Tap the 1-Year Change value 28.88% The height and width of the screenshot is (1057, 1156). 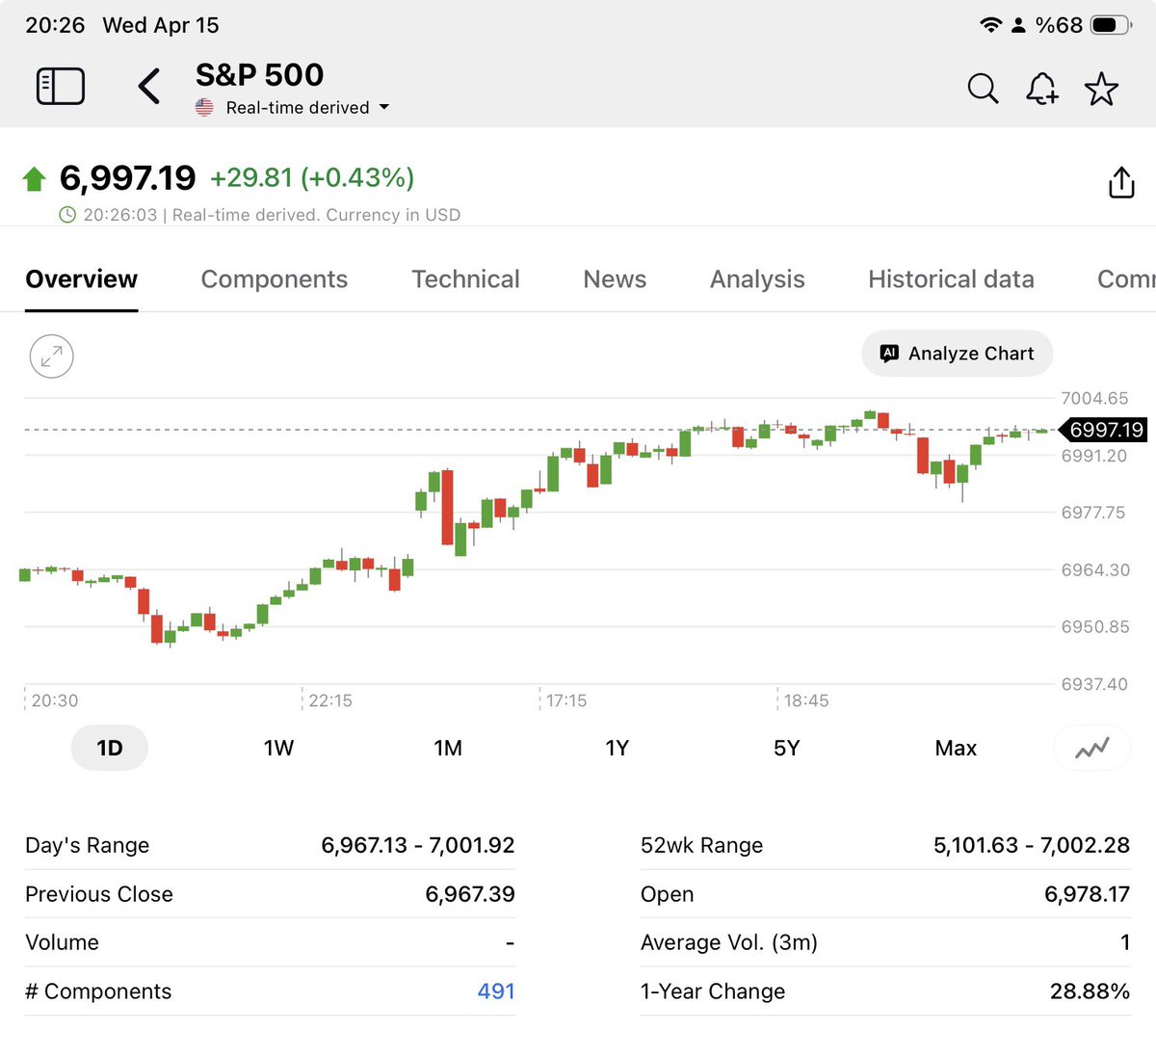point(1090,991)
